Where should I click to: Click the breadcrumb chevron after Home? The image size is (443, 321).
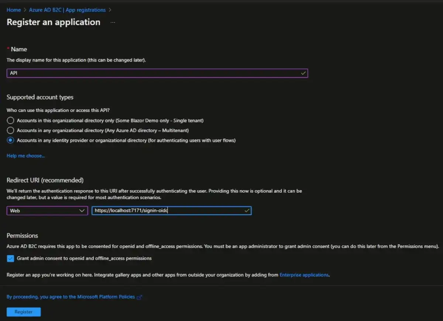(x=25, y=10)
